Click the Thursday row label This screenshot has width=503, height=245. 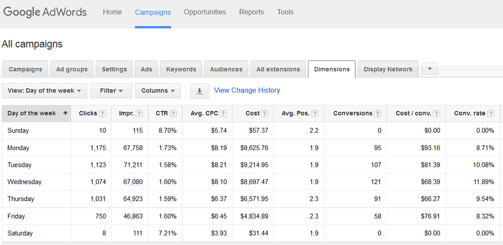(x=21, y=199)
